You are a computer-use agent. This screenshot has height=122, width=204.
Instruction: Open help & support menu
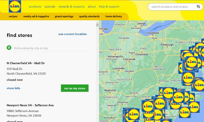(109, 7)
